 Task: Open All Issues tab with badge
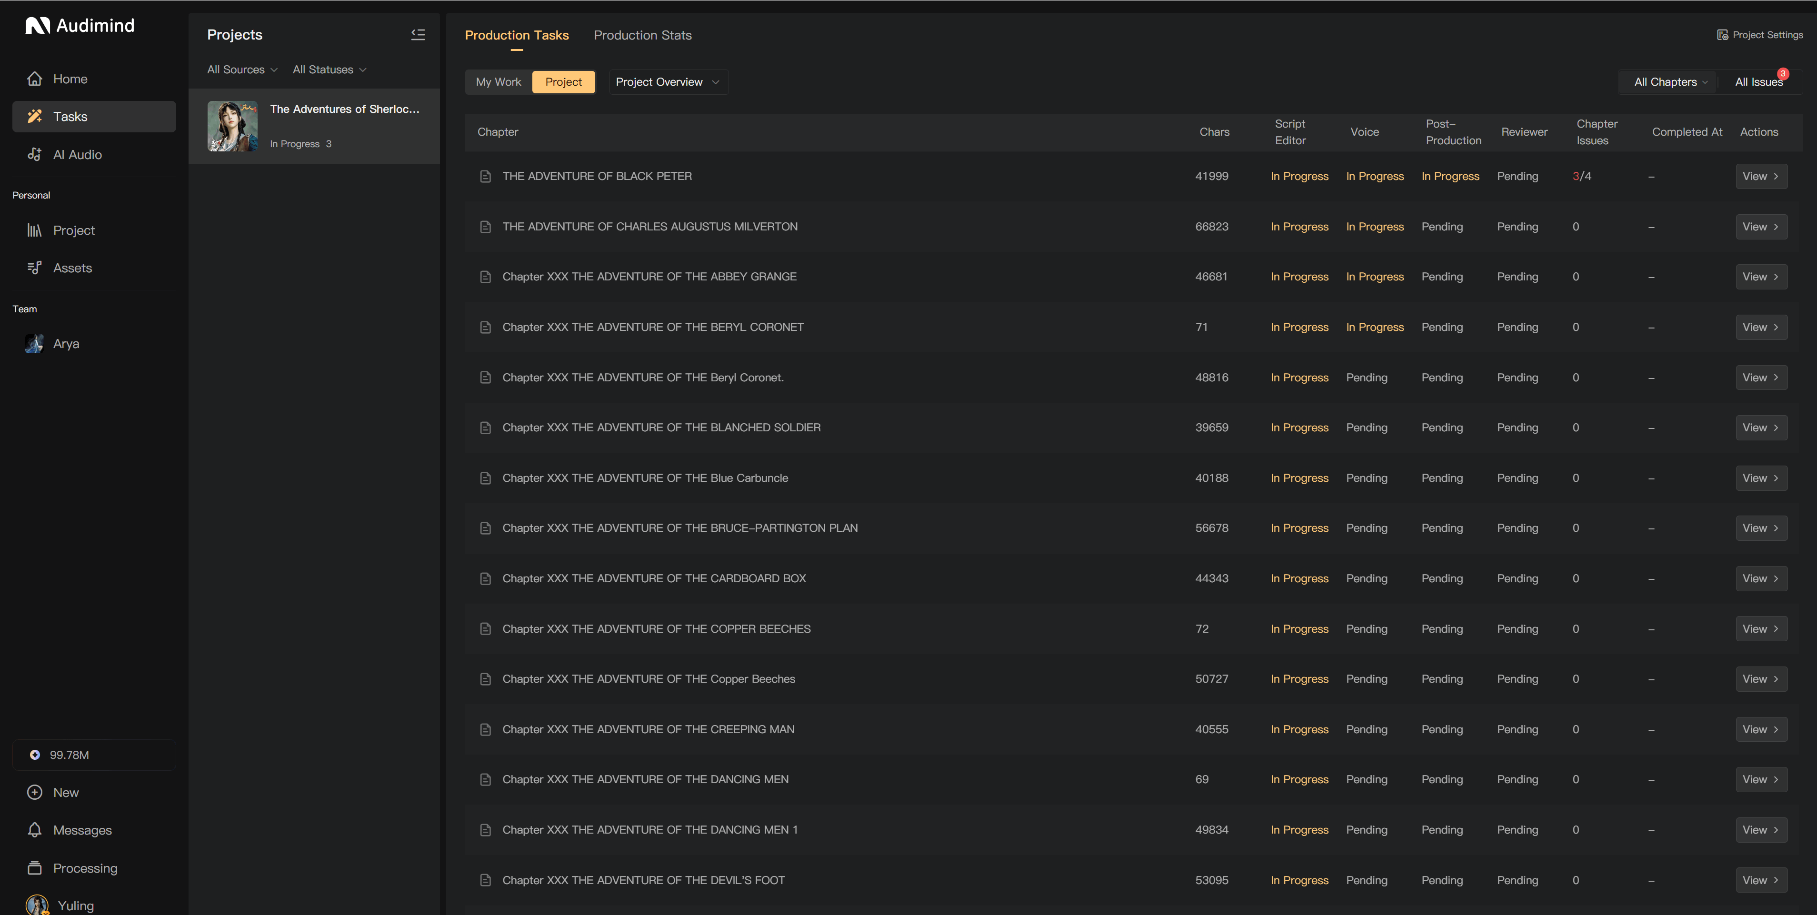1759,82
